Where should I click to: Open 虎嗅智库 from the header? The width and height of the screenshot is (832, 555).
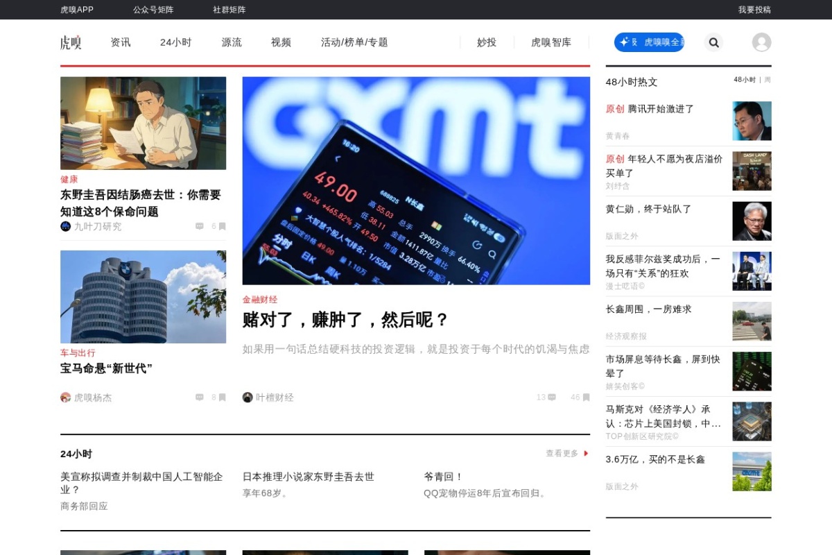click(551, 42)
